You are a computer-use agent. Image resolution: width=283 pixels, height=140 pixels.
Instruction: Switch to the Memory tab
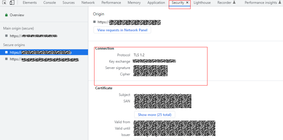point(134,3)
